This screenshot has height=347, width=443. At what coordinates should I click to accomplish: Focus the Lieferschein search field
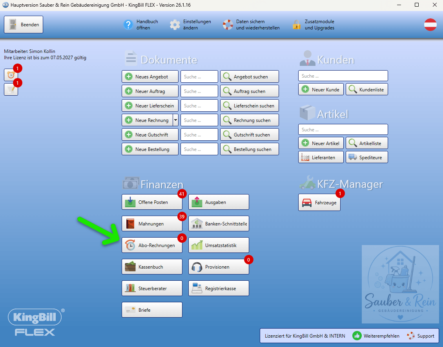(x=199, y=105)
